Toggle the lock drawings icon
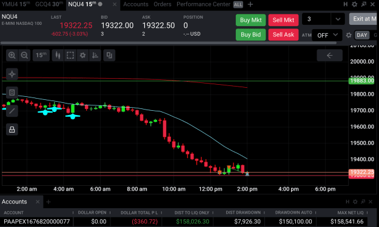Viewport: 379px width, 227px height. click(x=12, y=130)
